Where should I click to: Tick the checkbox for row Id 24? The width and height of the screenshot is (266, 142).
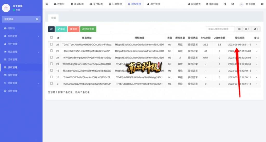click(51, 57)
